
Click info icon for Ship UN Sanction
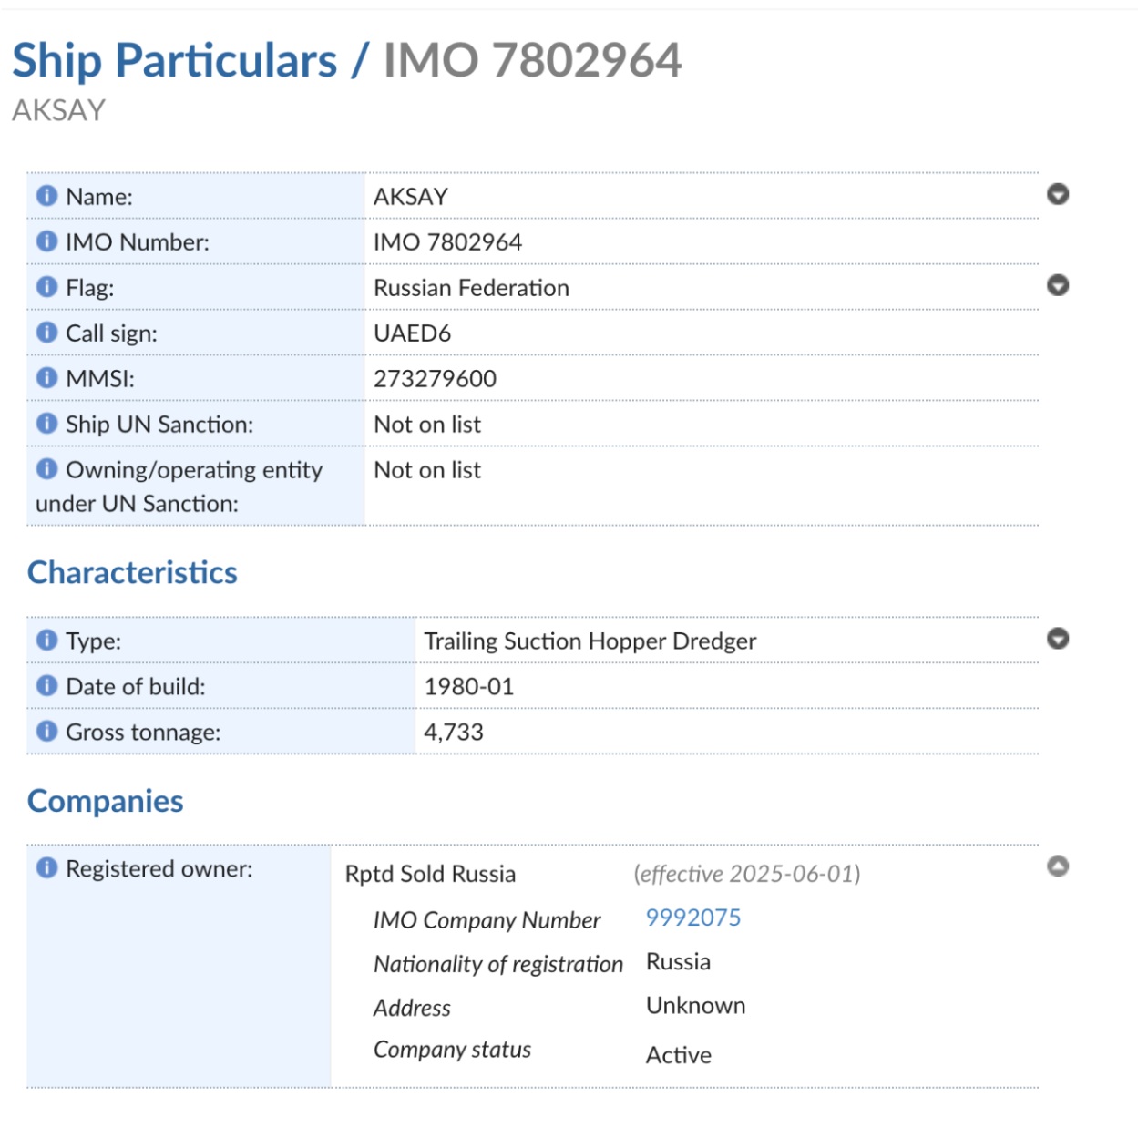point(46,424)
